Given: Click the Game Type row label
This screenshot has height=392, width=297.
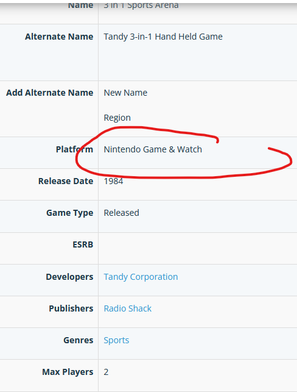Looking at the screenshot, I should [x=69, y=213].
